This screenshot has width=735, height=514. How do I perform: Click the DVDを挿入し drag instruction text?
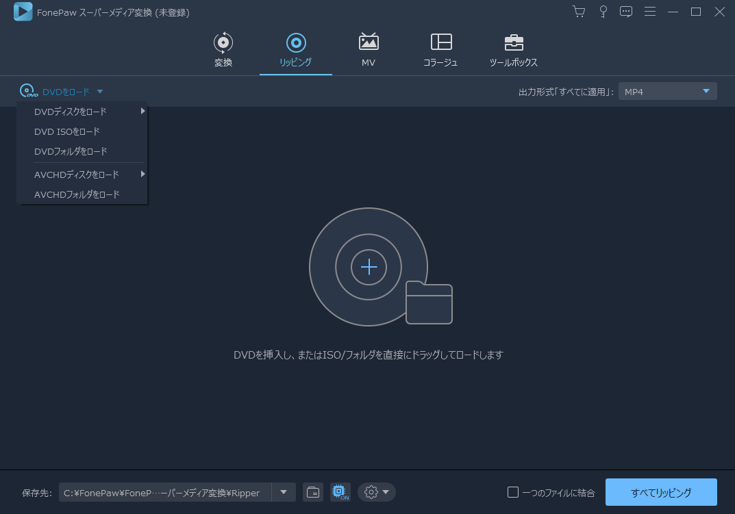369,355
